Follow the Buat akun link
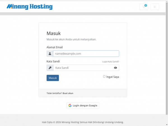The width and height of the screenshot is (168, 126). [x=68, y=93]
